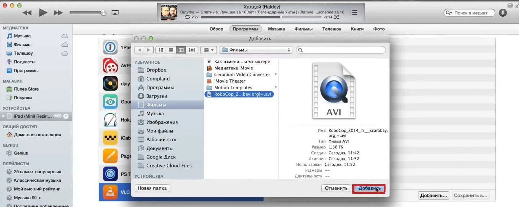Open Genius in the iTunes sidebar
This screenshot has height=207, width=519.
pyautogui.click(x=21, y=153)
